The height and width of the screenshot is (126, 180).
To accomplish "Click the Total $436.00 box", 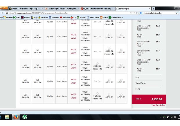I will (149, 99).
